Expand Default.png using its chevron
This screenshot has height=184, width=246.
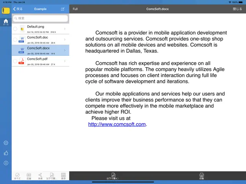65,29
